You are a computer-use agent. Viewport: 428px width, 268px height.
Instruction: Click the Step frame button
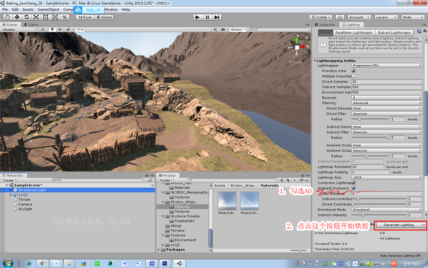217,17
